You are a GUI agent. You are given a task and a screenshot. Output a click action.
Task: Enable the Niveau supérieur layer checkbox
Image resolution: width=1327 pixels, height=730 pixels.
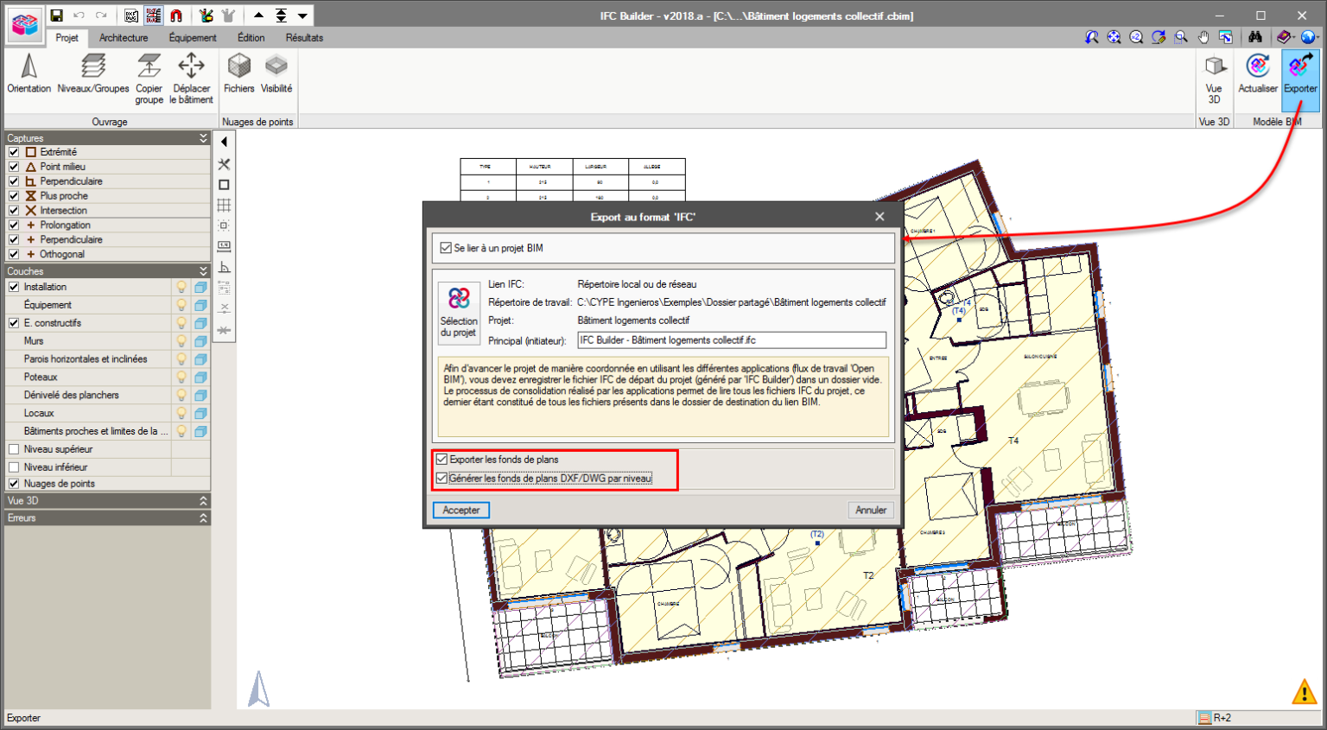14,449
